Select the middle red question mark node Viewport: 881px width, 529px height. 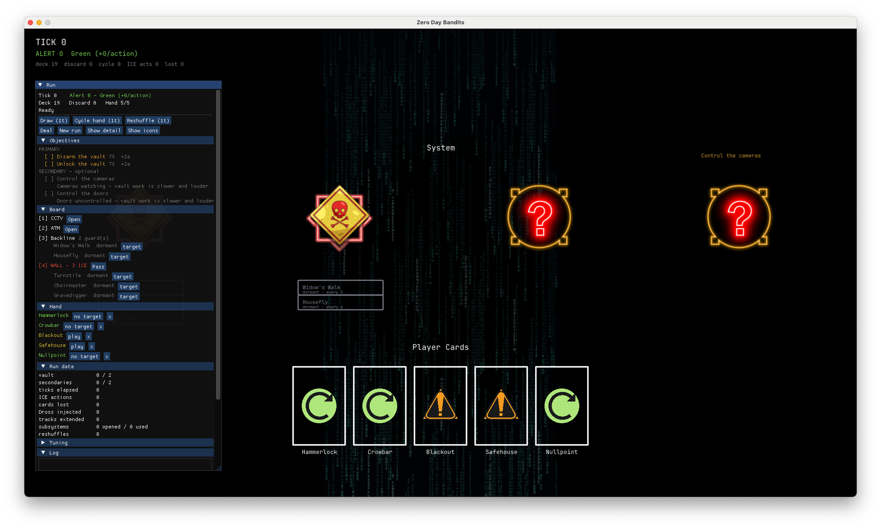pos(539,217)
